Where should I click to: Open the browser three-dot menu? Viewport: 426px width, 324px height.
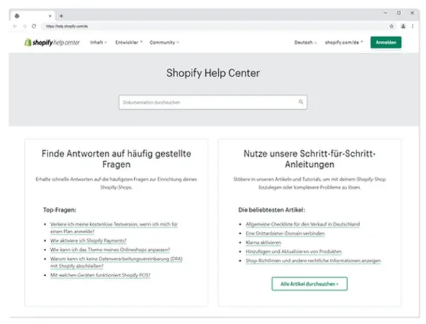pyautogui.click(x=413, y=26)
